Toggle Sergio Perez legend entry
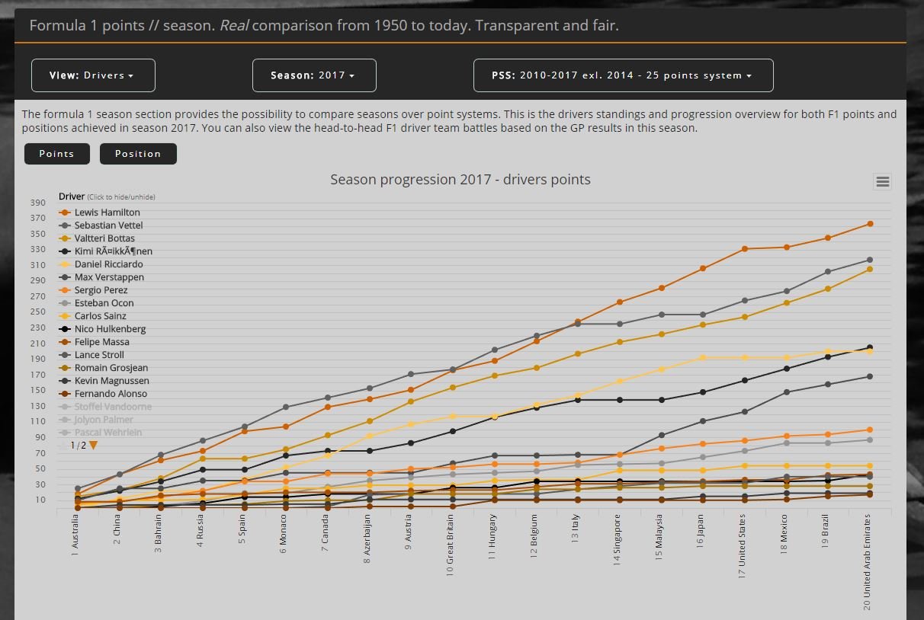The width and height of the screenshot is (924, 620). [x=94, y=290]
